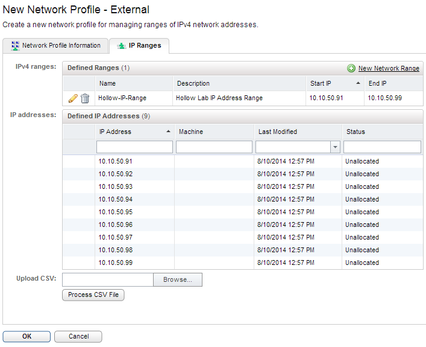The height and width of the screenshot is (347, 426).
Task: Click the IP Ranges tab icon
Action: click(121, 46)
